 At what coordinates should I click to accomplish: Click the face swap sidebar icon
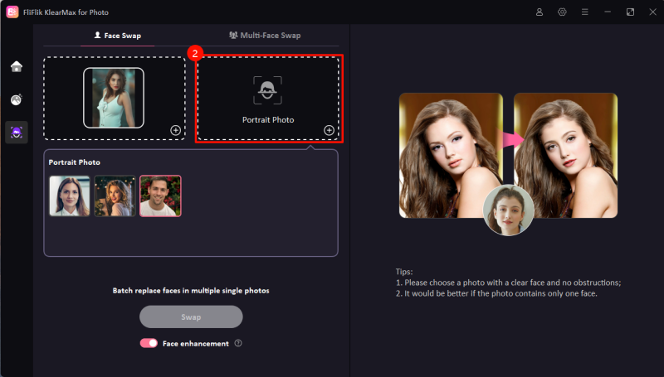(x=17, y=132)
